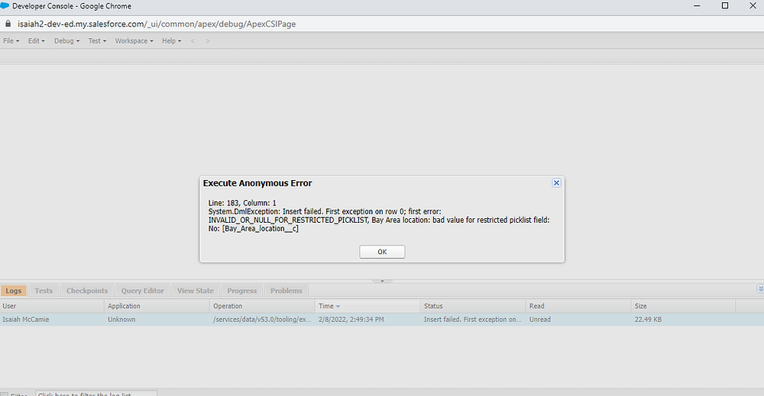The image size is (764, 396).
Task: Click the 'Unread' cell in log row
Action: [578, 320]
